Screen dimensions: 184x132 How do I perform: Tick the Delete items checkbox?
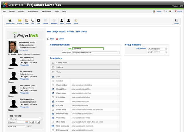tap(53, 110)
